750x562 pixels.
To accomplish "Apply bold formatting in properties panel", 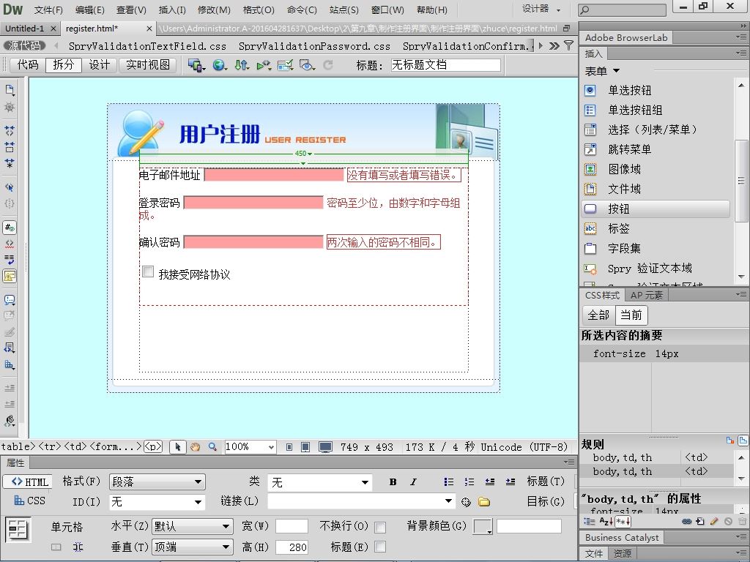I will click(x=393, y=482).
